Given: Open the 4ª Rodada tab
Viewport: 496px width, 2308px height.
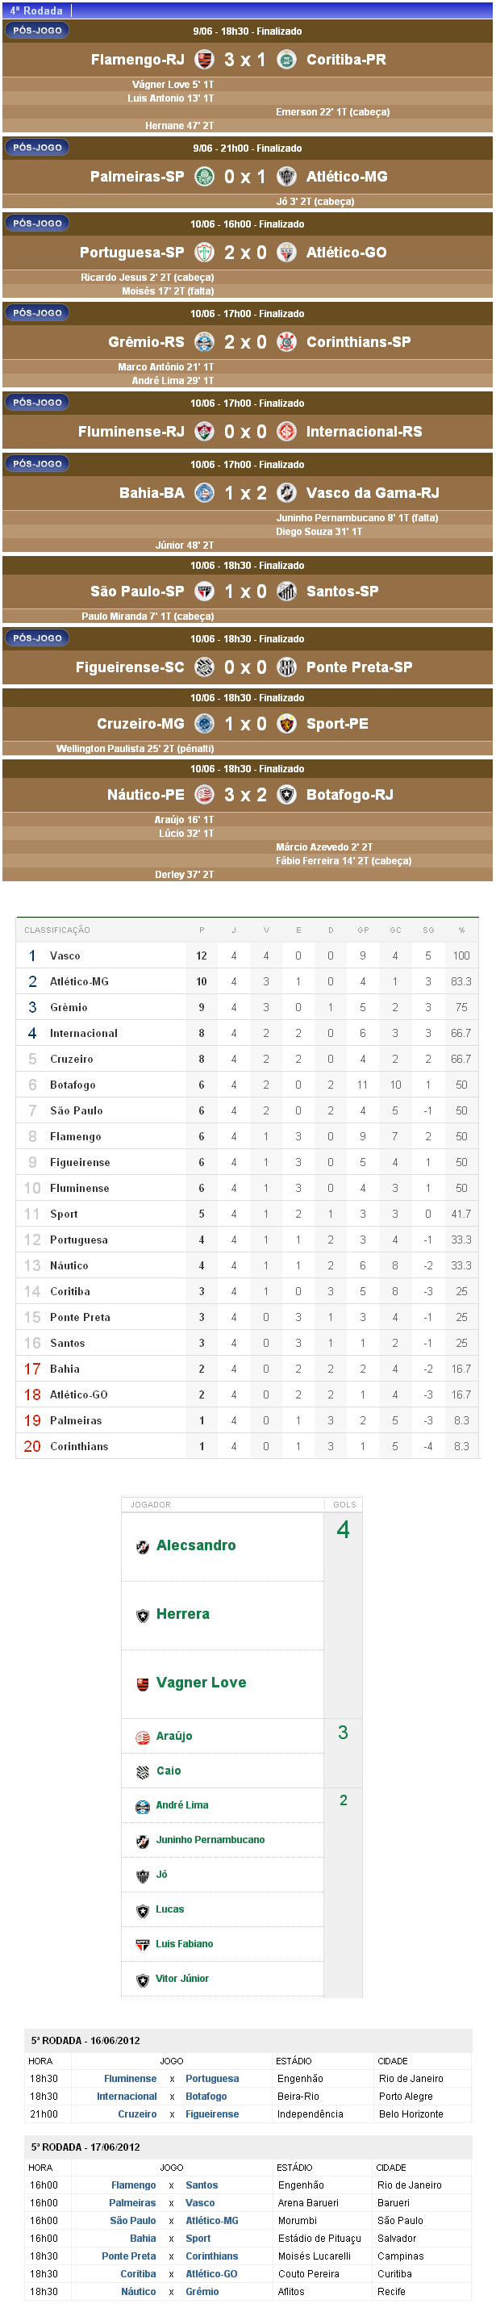Looking at the screenshot, I should pos(37,10).
